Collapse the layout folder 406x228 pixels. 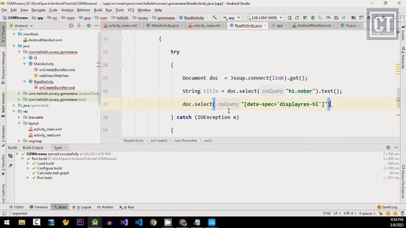coord(19,123)
